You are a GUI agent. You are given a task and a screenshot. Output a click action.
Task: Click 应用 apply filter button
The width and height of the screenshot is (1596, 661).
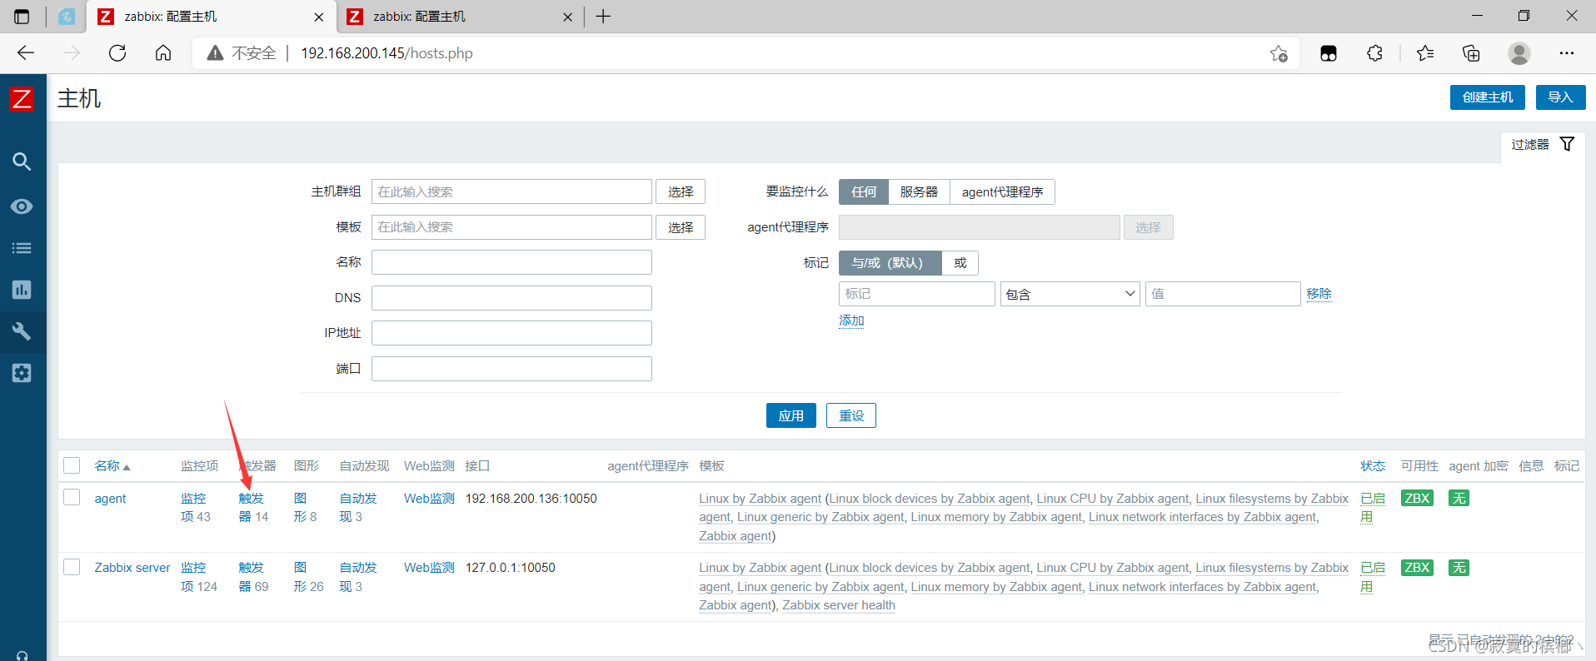[x=791, y=415]
